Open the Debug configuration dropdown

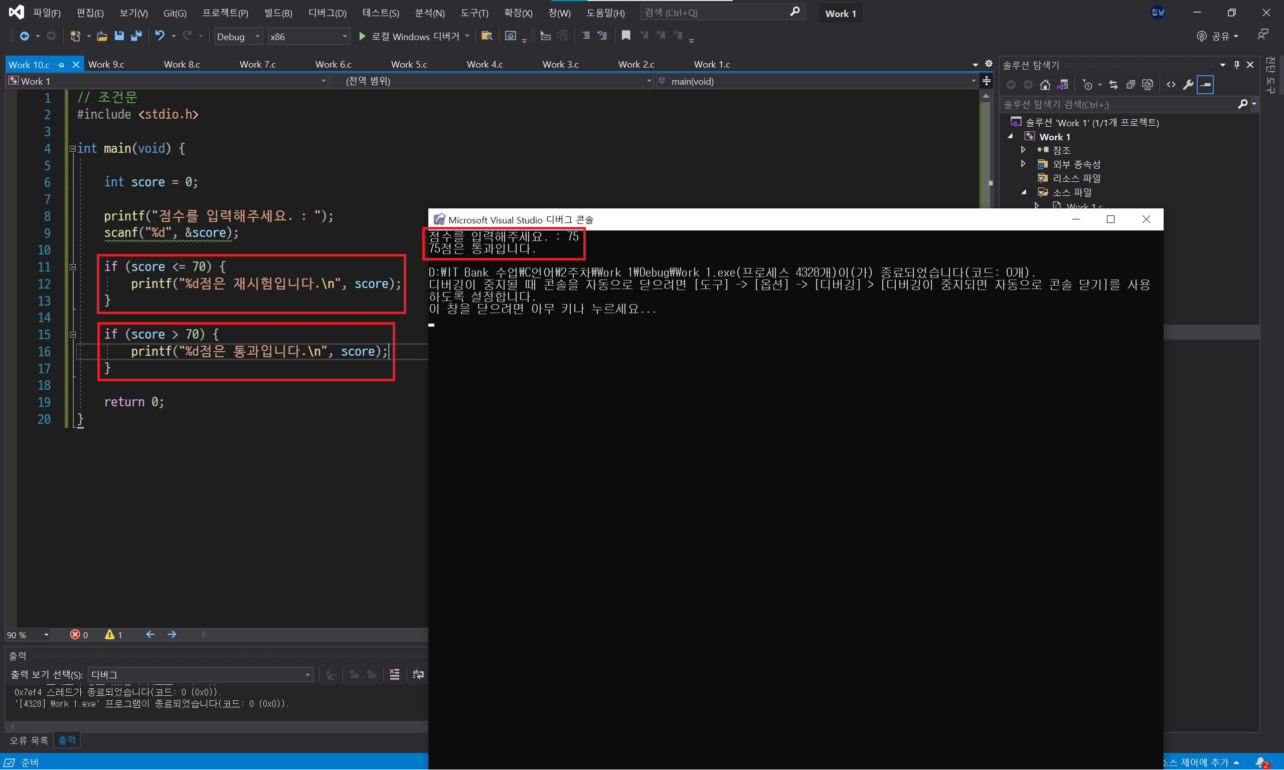tap(238, 36)
